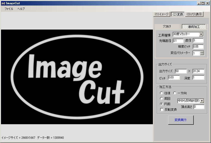211x143 pixels.
Task: Click the ImageCut title bar app icon
Action: pyautogui.click(x=3, y=3)
